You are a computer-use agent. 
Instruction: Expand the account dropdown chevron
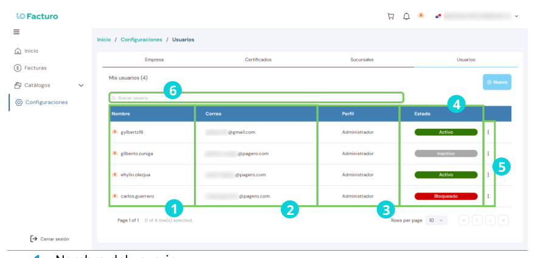coord(516,16)
